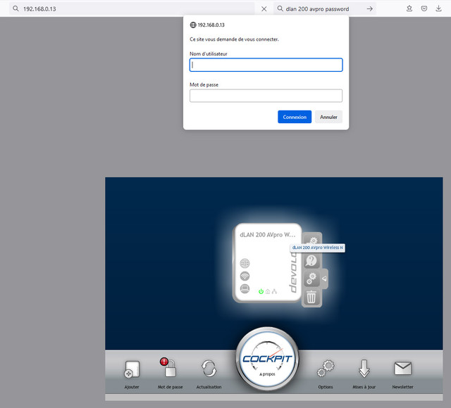Click the search magnifier icon in address bar
Screen dimensions: 451x408
pyautogui.click(x=16, y=8)
